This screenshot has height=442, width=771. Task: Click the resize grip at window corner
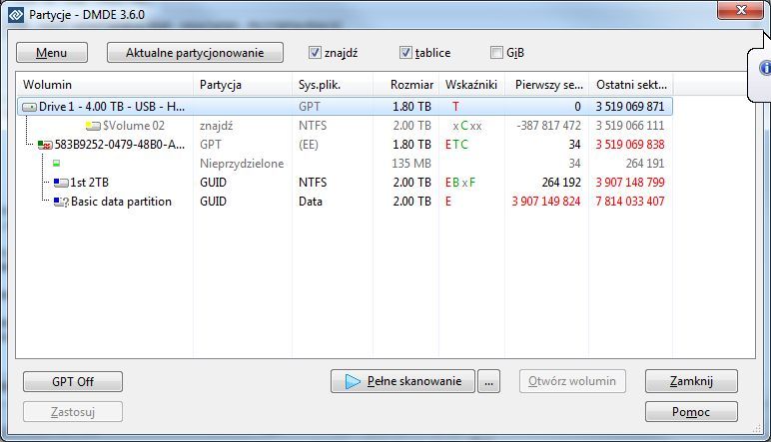[757, 429]
